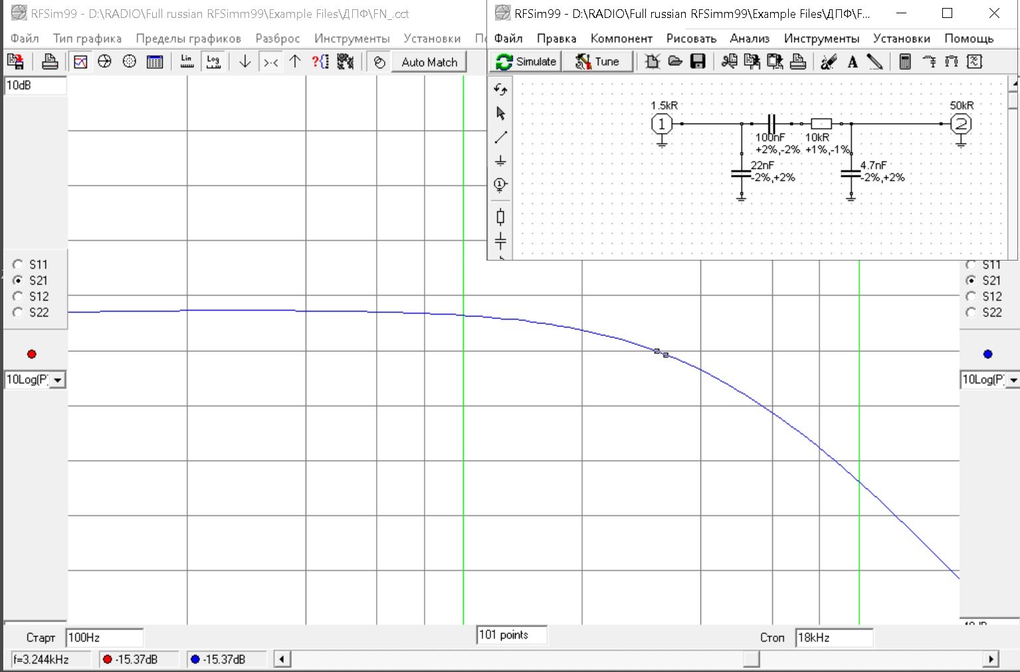Viewport: 1020px width, 672px height.
Task: Copy selection in schematic toolbar
Action: point(752,62)
